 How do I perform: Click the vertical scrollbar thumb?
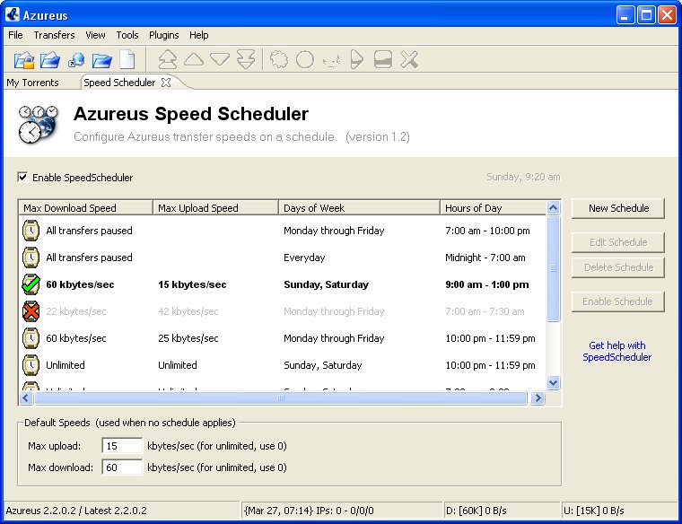[x=554, y=268]
